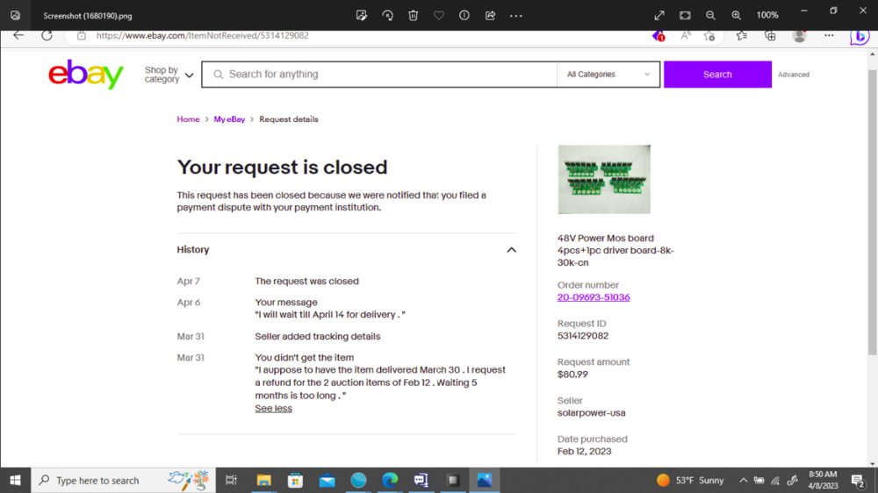Click the seller name solarpower-usa
The width and height of the screenshot is (878, 493).
[x=591, y=413]
